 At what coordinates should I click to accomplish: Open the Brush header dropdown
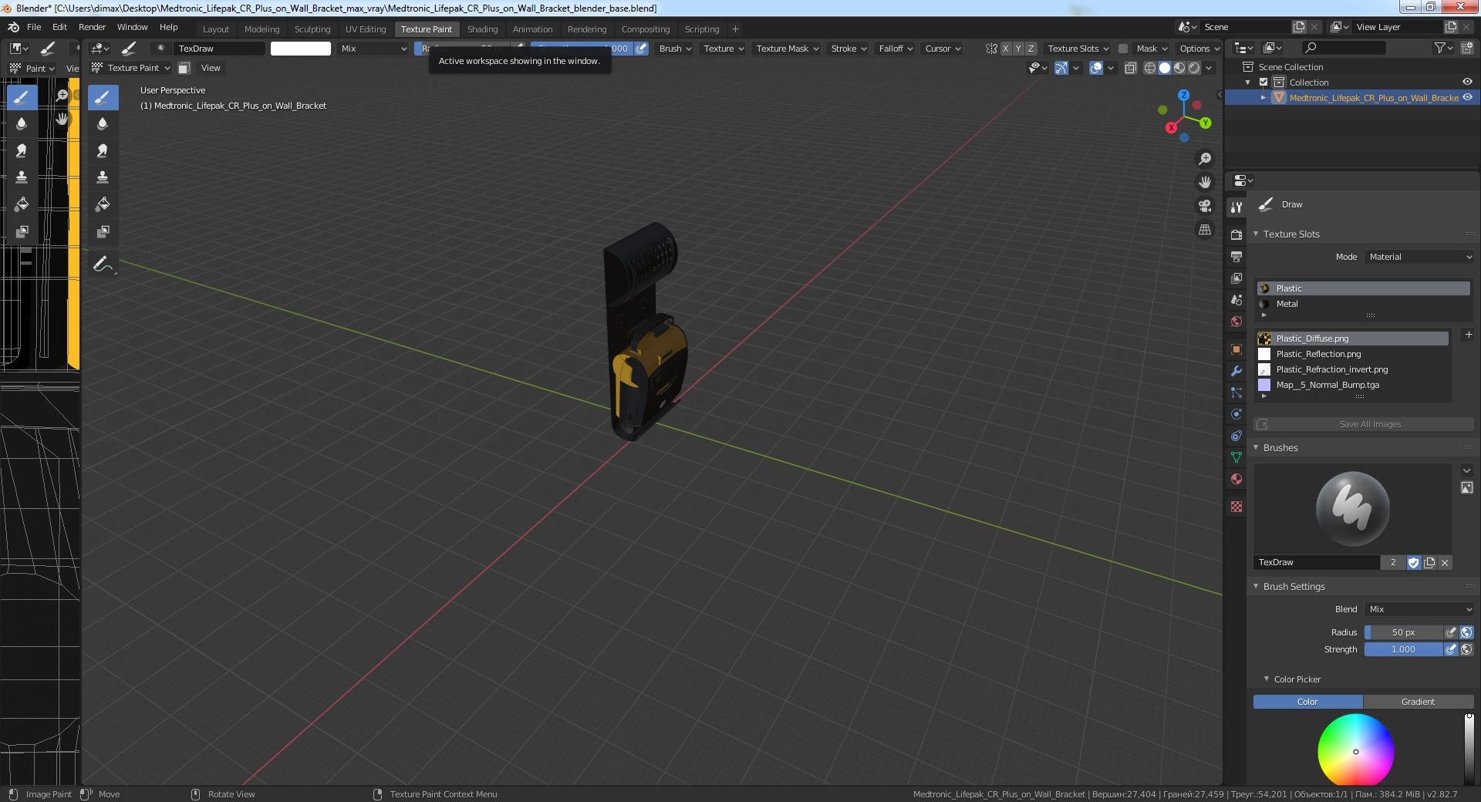point(675,49)
